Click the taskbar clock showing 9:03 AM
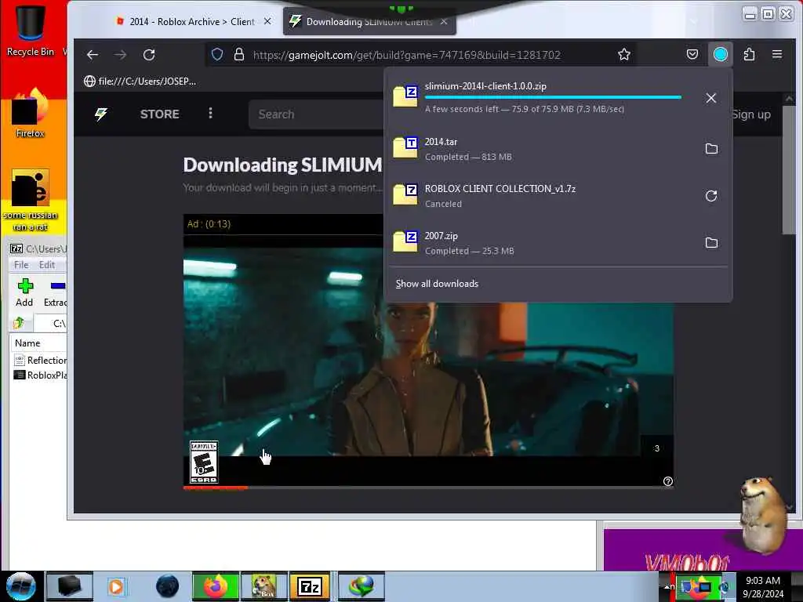 (763, 586)
